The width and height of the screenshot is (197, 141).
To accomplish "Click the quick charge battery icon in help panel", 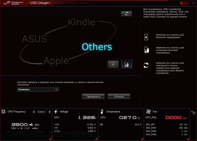I will coord(146,37).
